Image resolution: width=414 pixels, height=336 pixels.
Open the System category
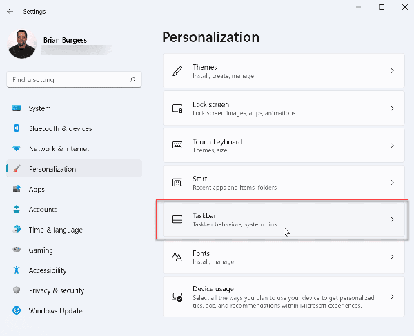(74, 108)
